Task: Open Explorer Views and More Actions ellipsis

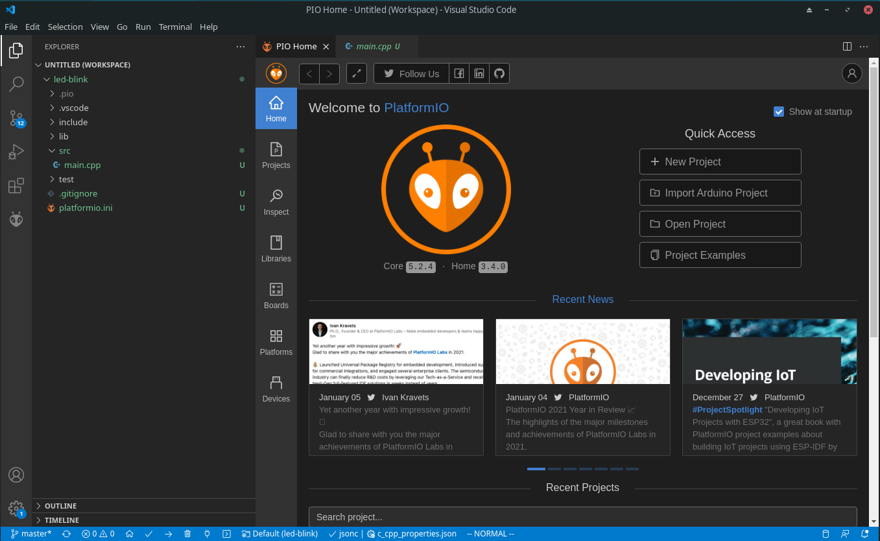Action: pyautogui.click(x=241, y=47)
